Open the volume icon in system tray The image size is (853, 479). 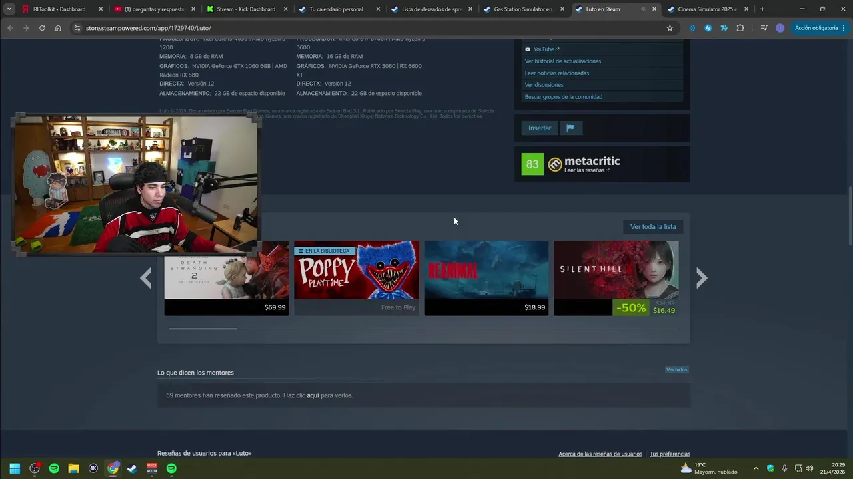pyautogui.click(x=810, y=468)
